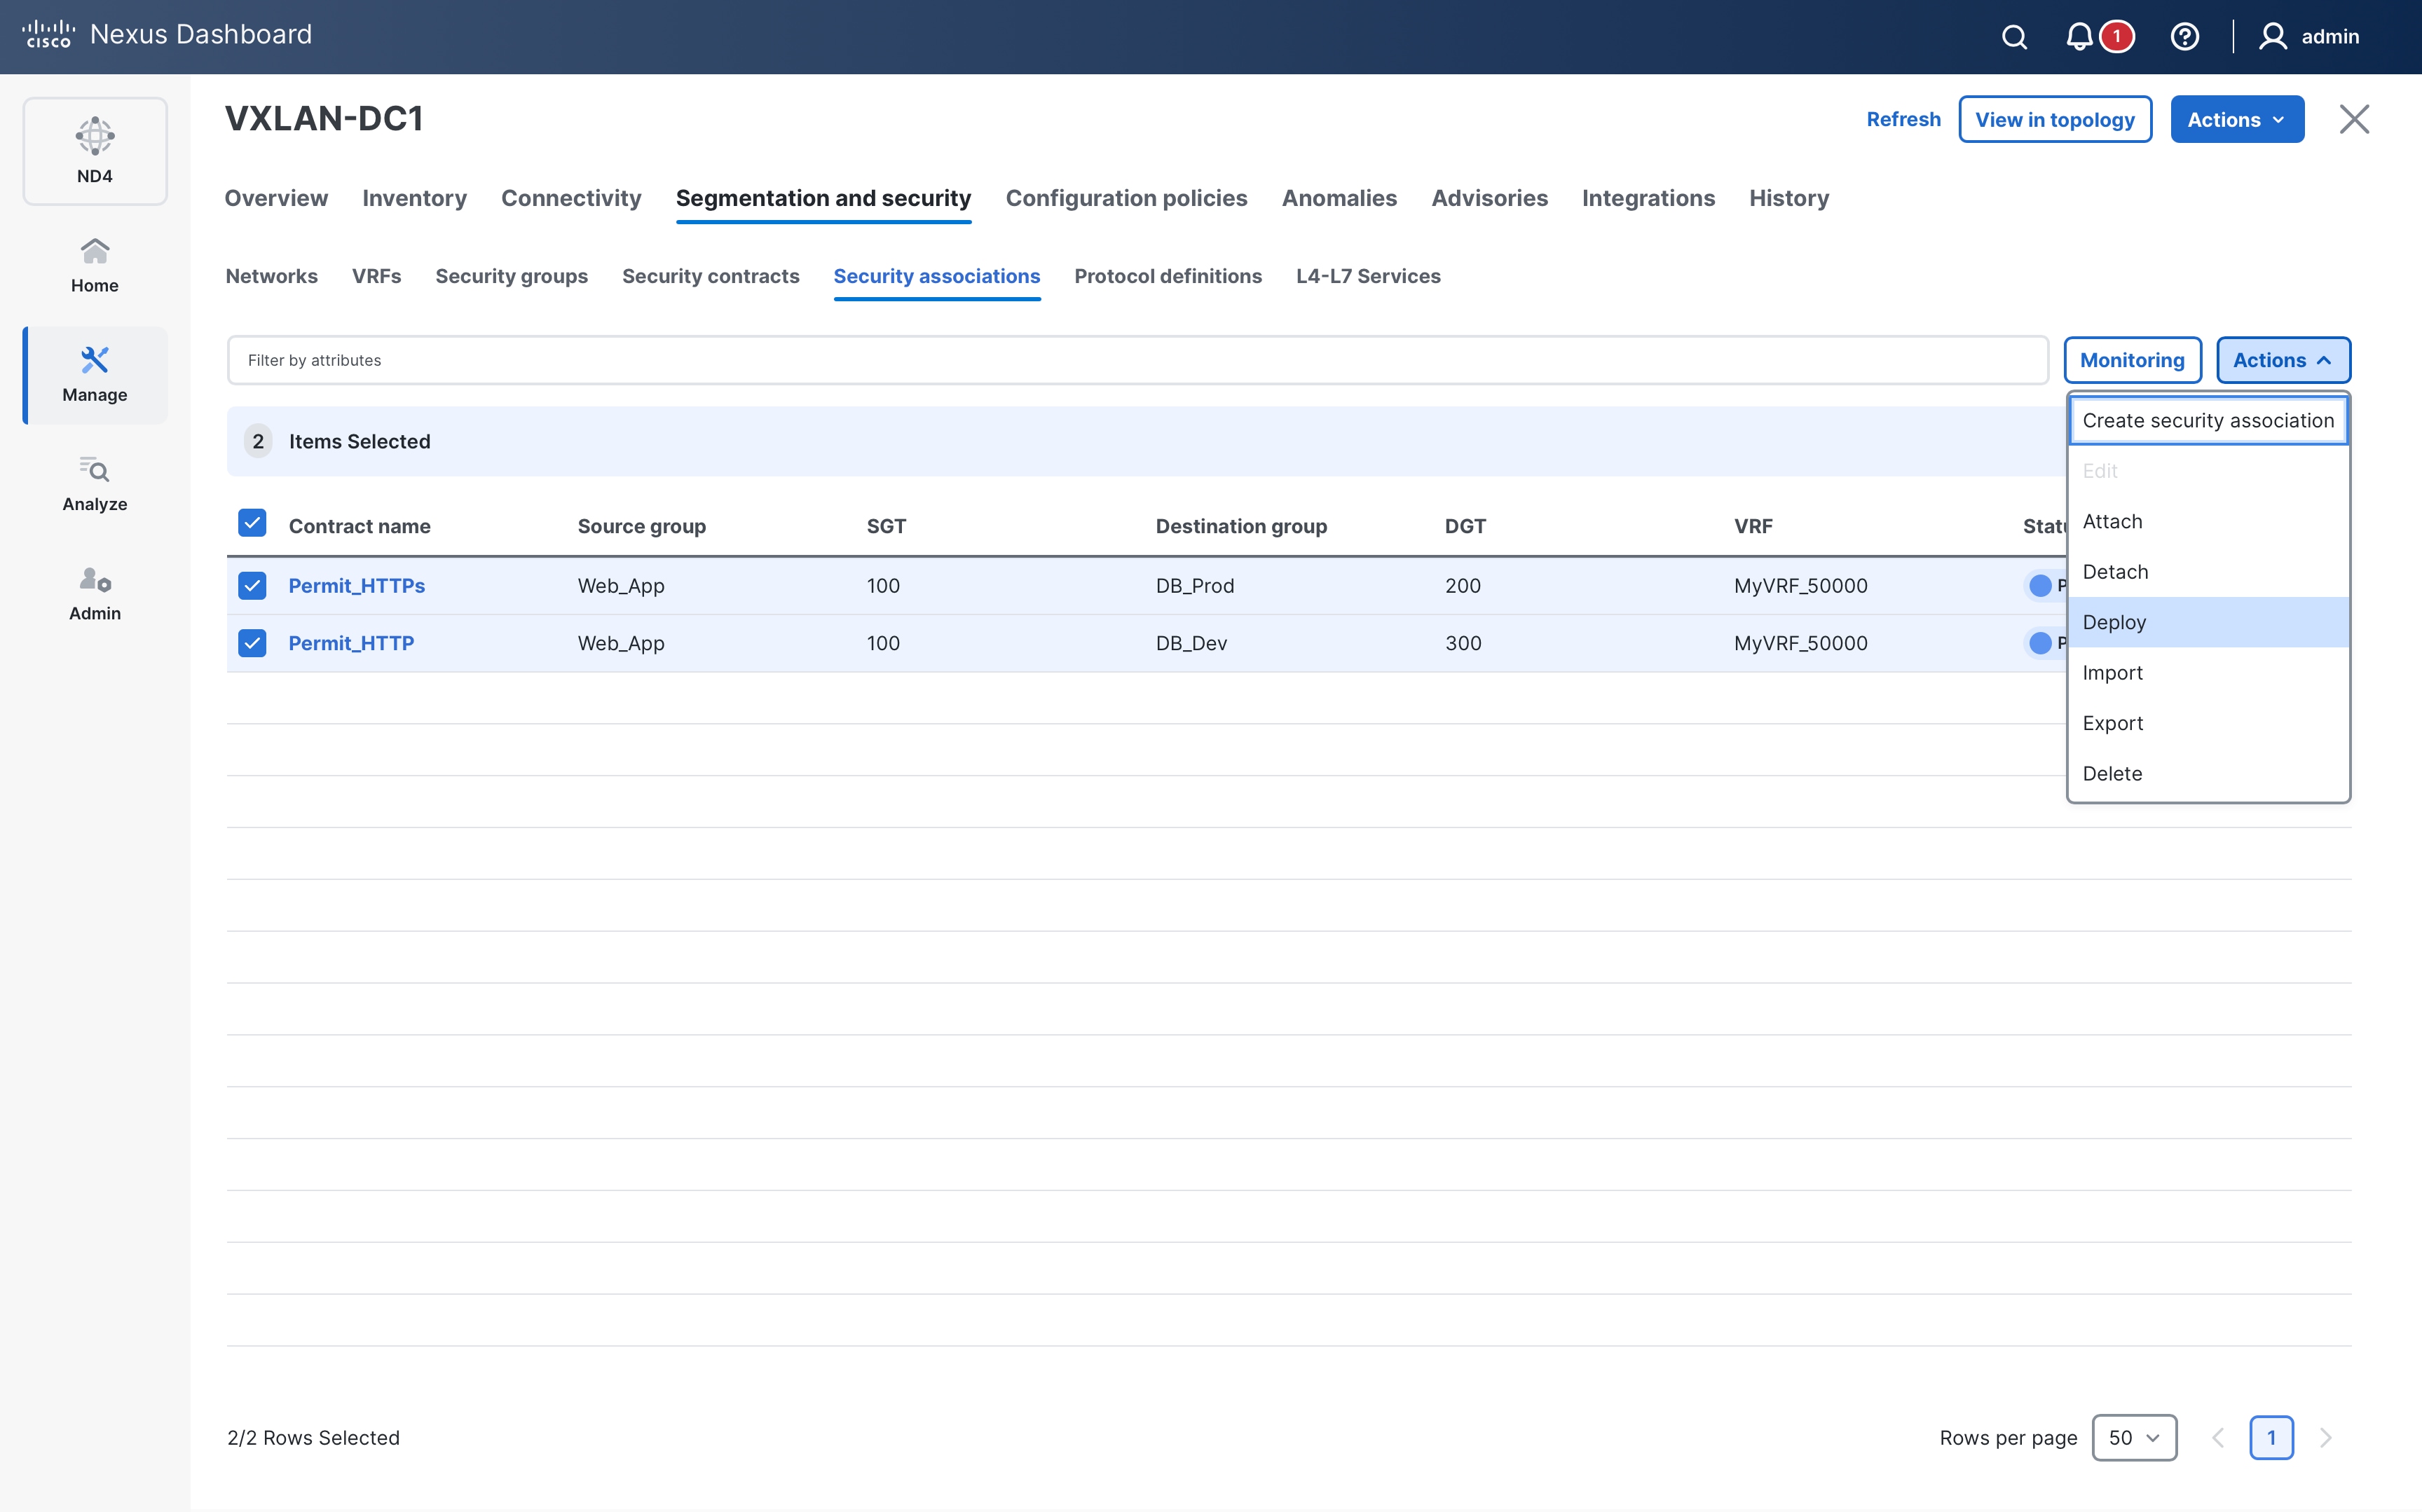2422x1512 pixels.
Task: Open the Analyze sidebar section
Action: [95, 484]
